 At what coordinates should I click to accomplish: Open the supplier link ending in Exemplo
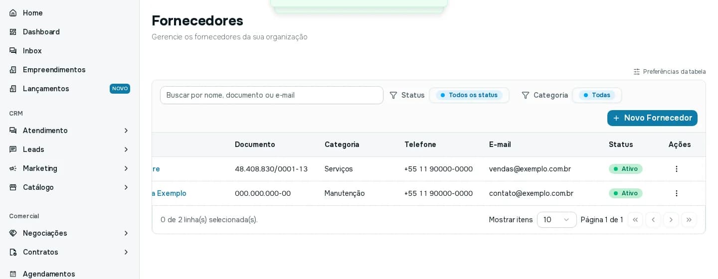[169, 193]
